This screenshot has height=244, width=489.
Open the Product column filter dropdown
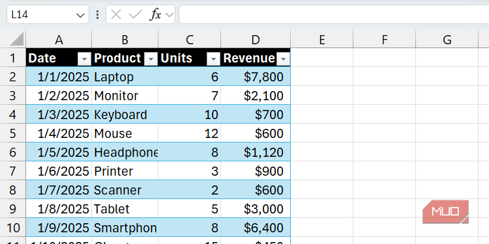pos(151,59)
